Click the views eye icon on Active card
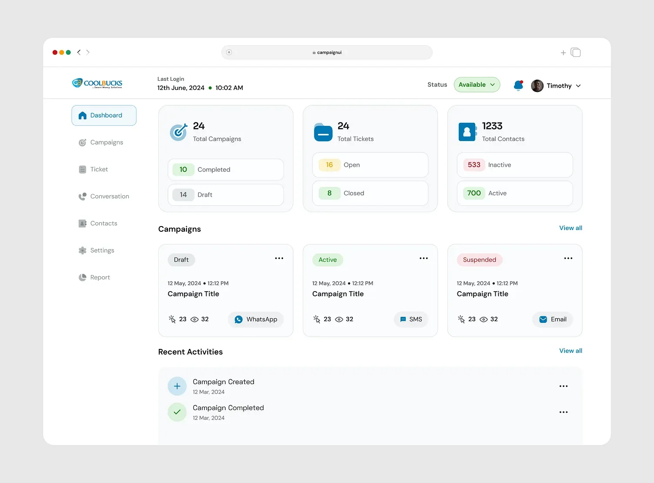654x483 pixels. (339, 319)
